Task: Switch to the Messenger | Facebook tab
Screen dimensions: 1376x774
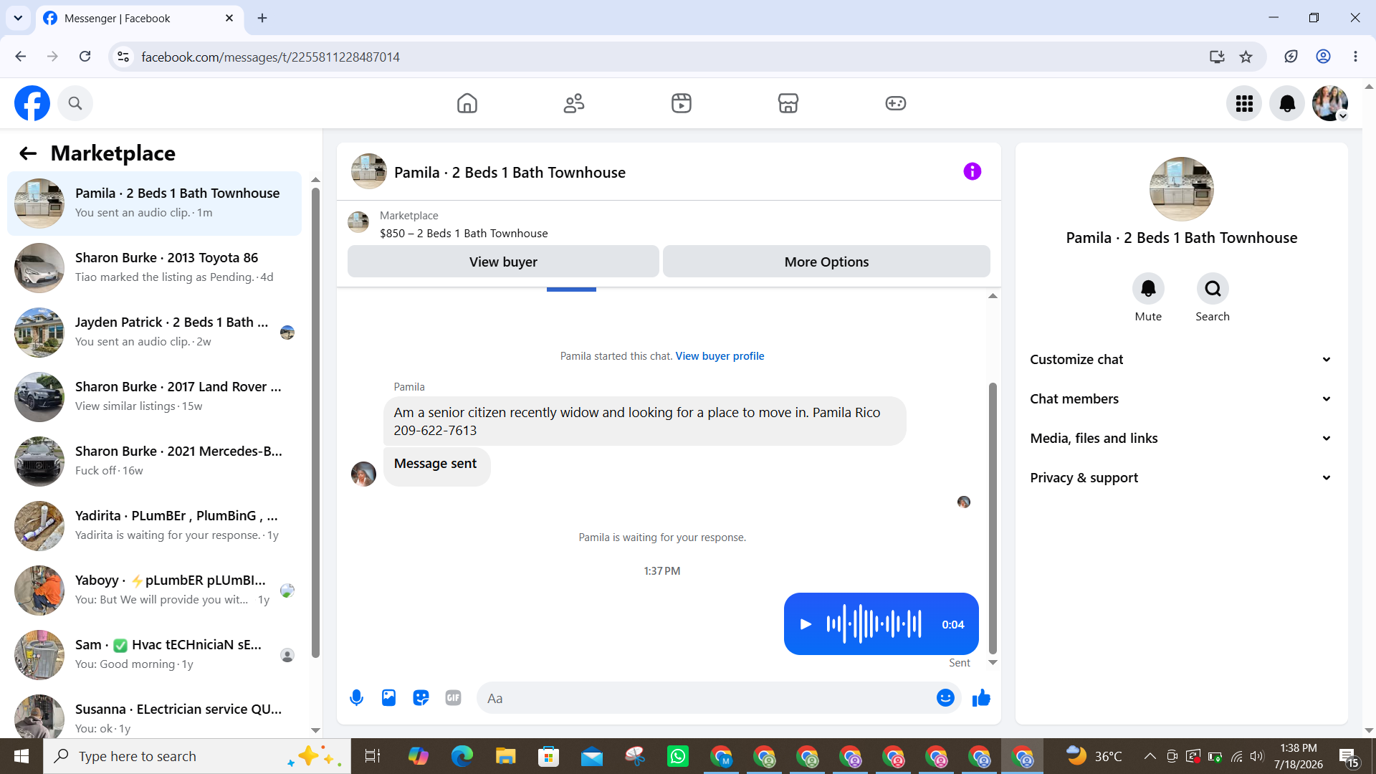Action: click(140, 18)
